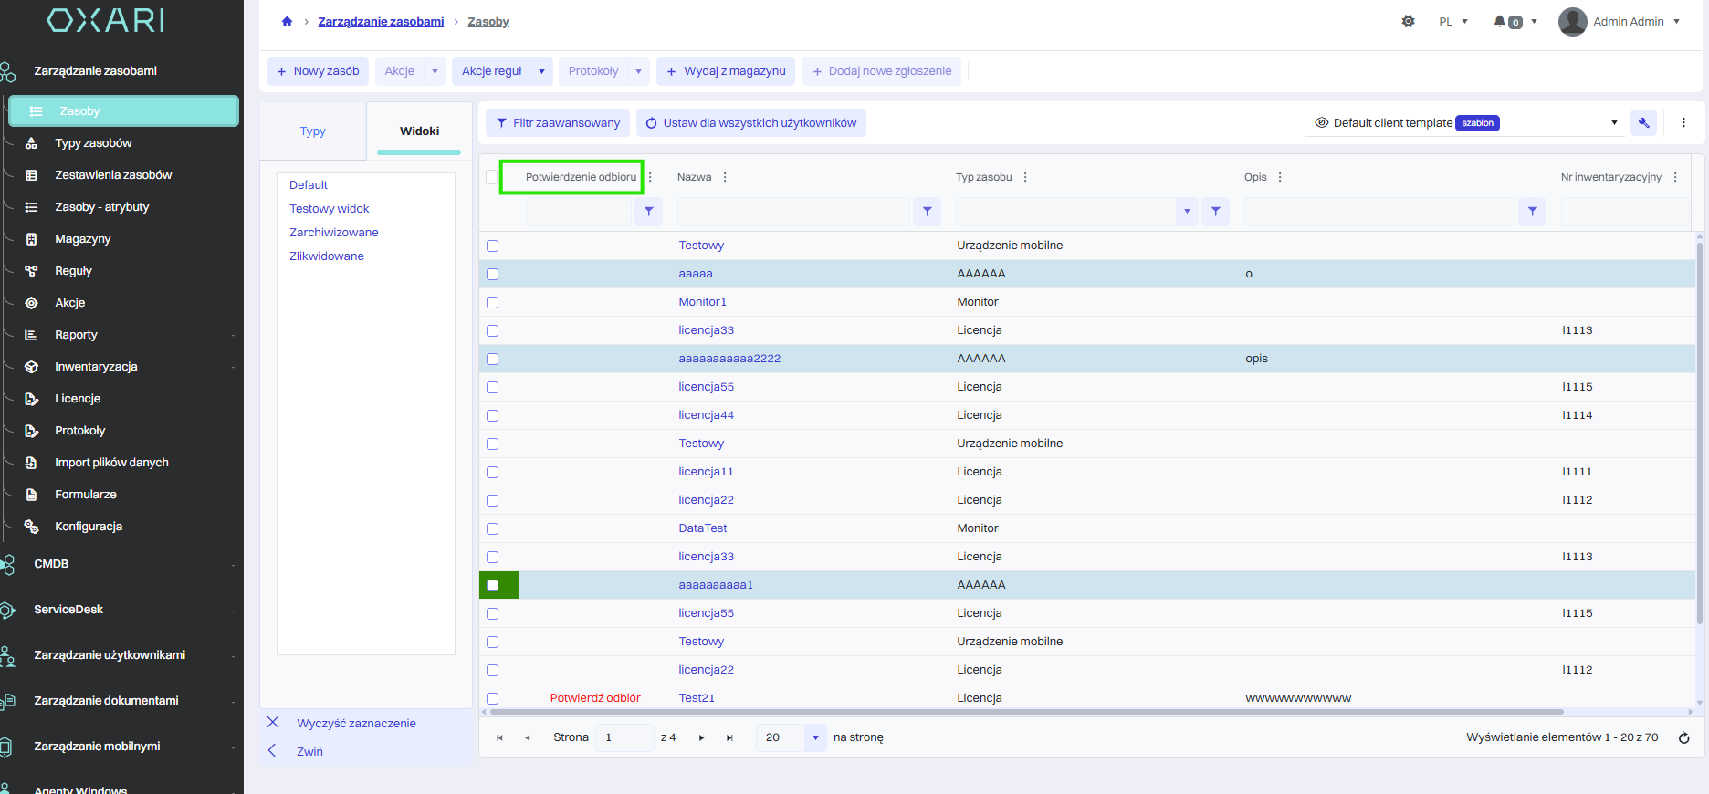Expand the Akcje reguł dropdown arrow

tap(541, 71)
